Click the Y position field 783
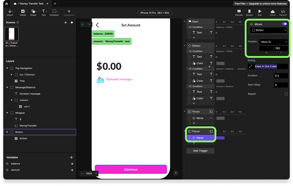Image resolution: width=293 pixels, height=186 pixels. (281, 48)
